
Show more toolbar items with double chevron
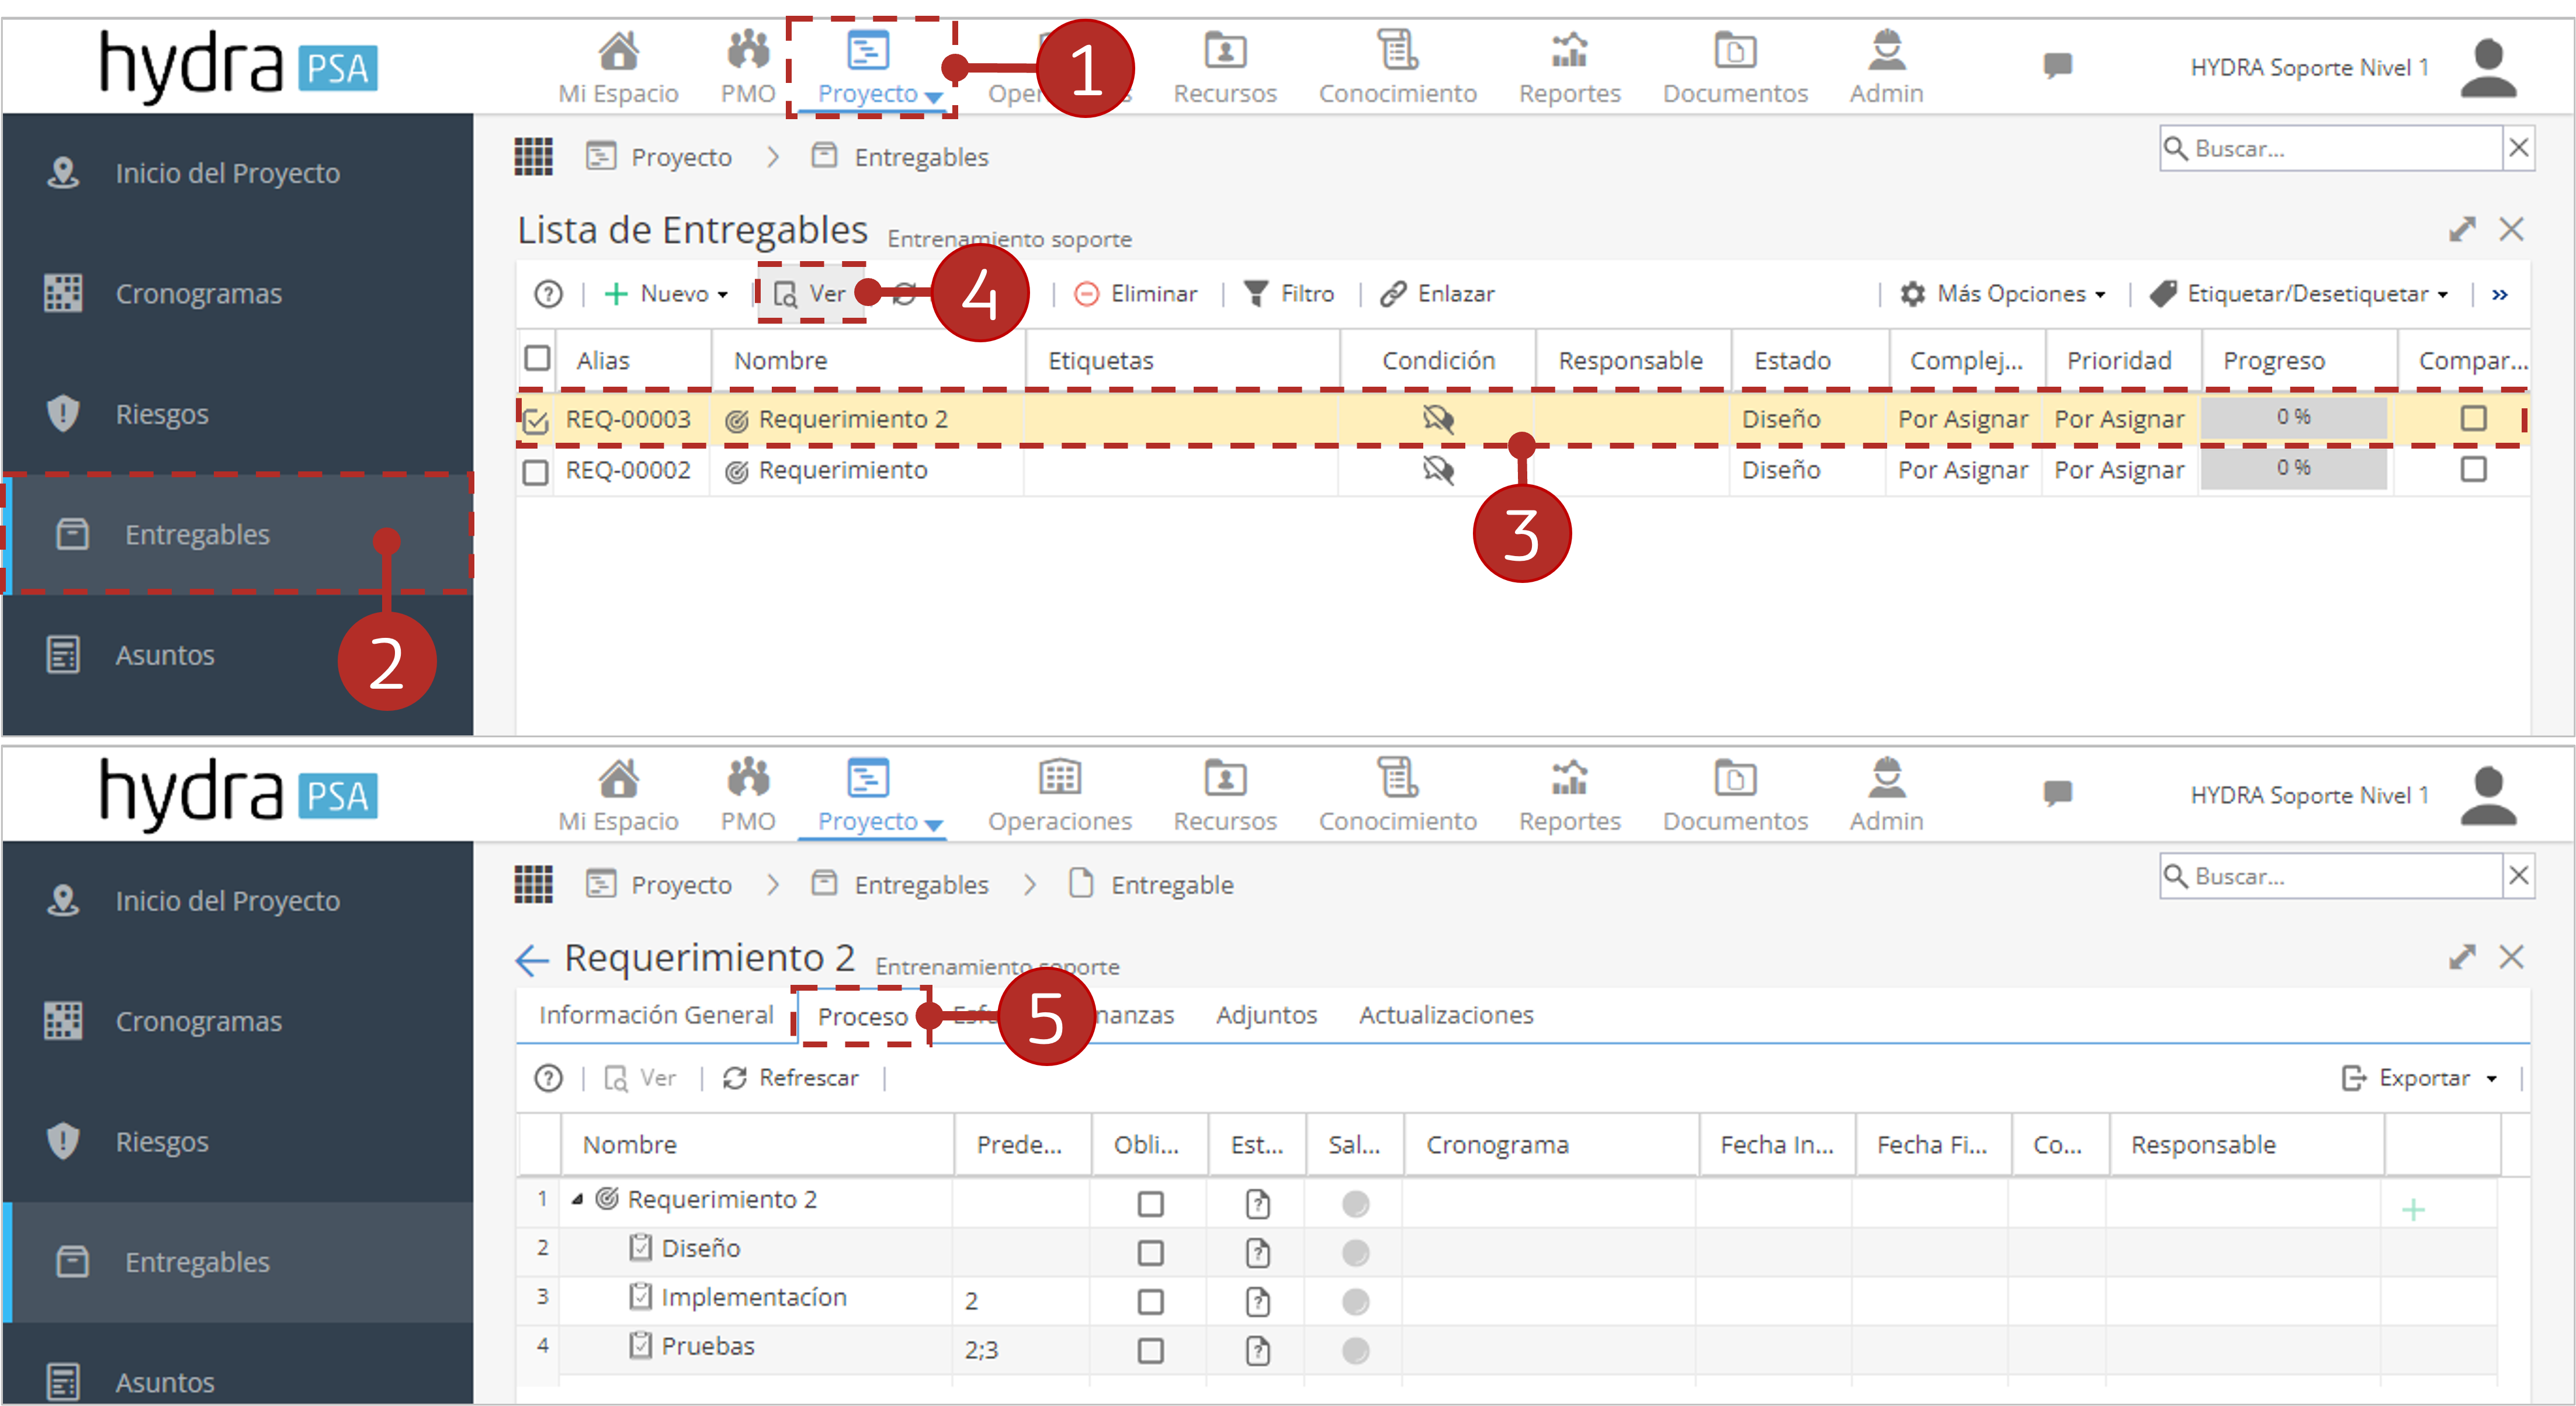pyautogui.click(x=2499, y=294)
